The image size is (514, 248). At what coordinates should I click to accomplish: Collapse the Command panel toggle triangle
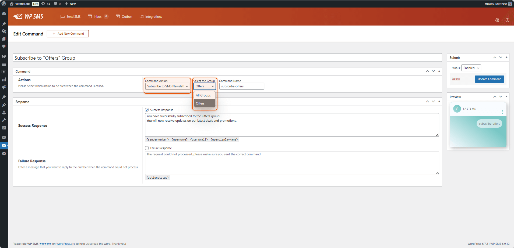(439, 71)
